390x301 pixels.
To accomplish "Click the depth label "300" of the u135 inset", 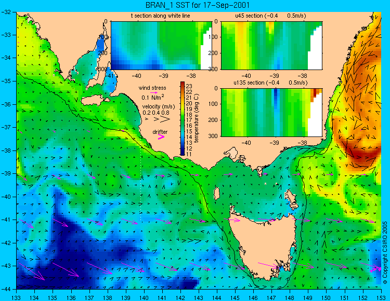I will point(214,136).
